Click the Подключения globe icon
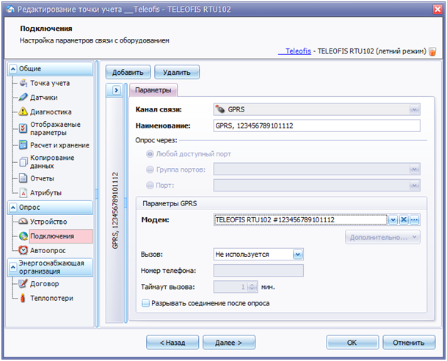447x361 pixels. (x=23, y=236)
